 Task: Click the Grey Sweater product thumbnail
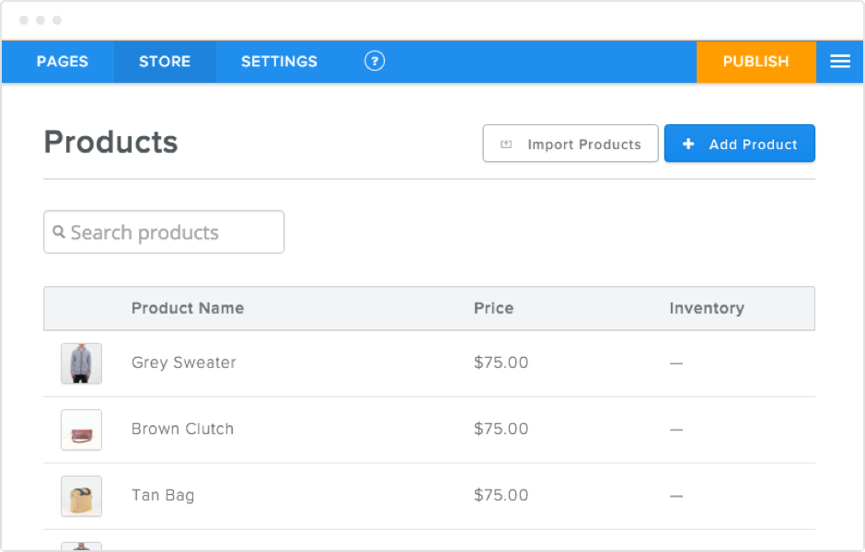pos(81,362)
